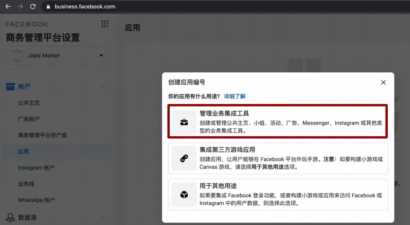Open 公共主页 in the sidebar

29,103
